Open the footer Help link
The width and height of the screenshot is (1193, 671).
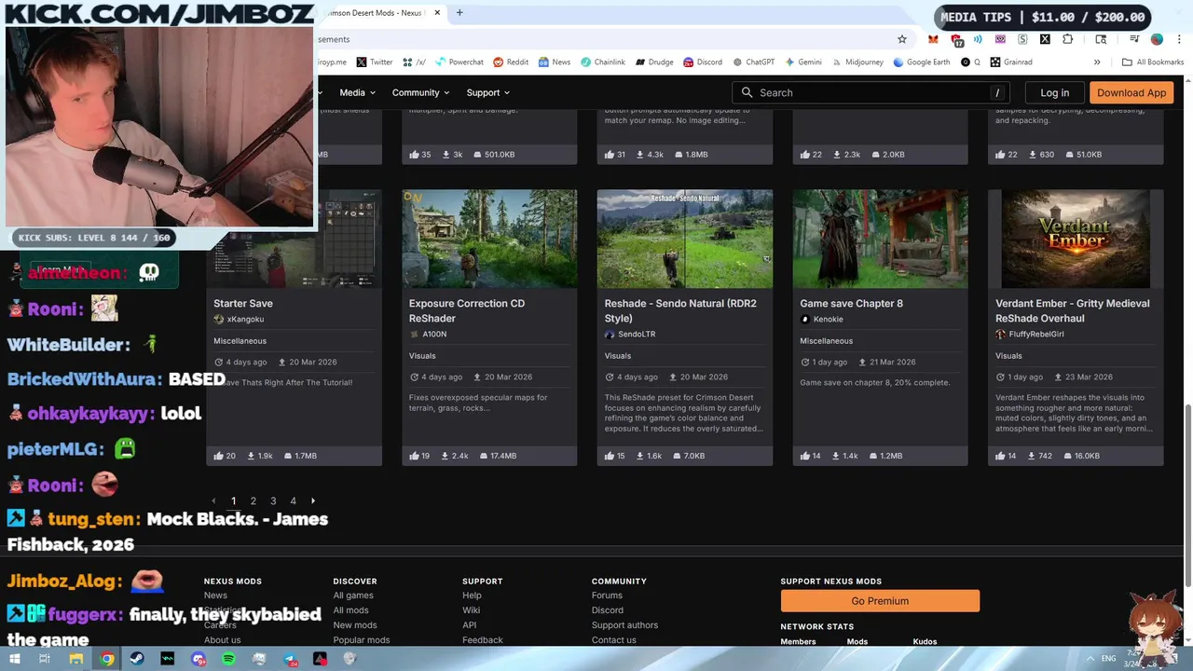pos(472,596)
